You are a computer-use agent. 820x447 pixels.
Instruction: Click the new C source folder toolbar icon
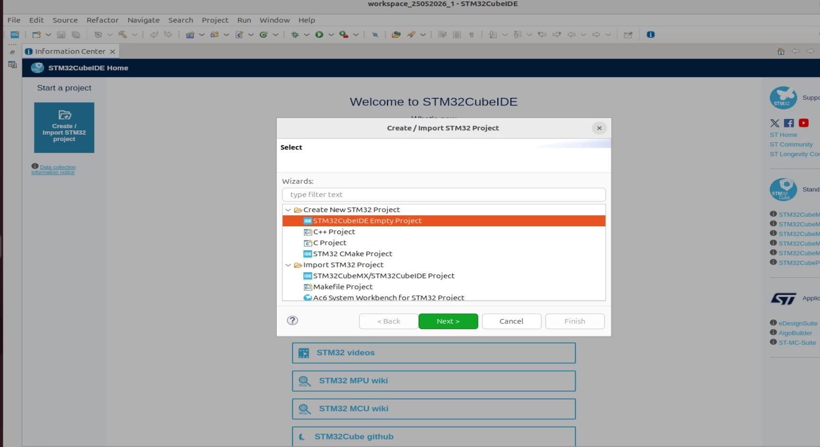tap(214, 34)
